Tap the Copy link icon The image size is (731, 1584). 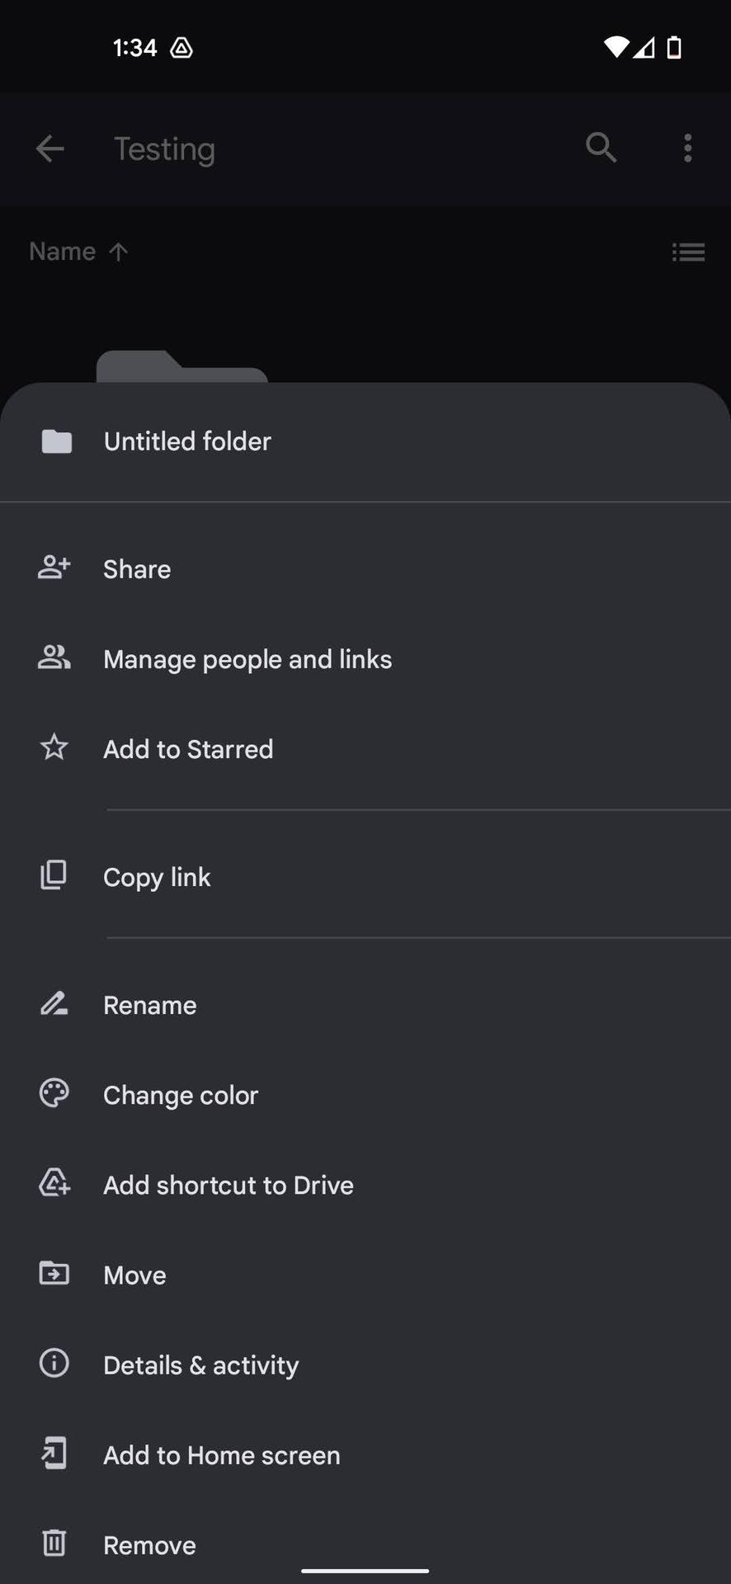(x=54, y=875)
